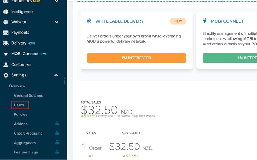Click the Delivery truck icon

click(6, 43)
